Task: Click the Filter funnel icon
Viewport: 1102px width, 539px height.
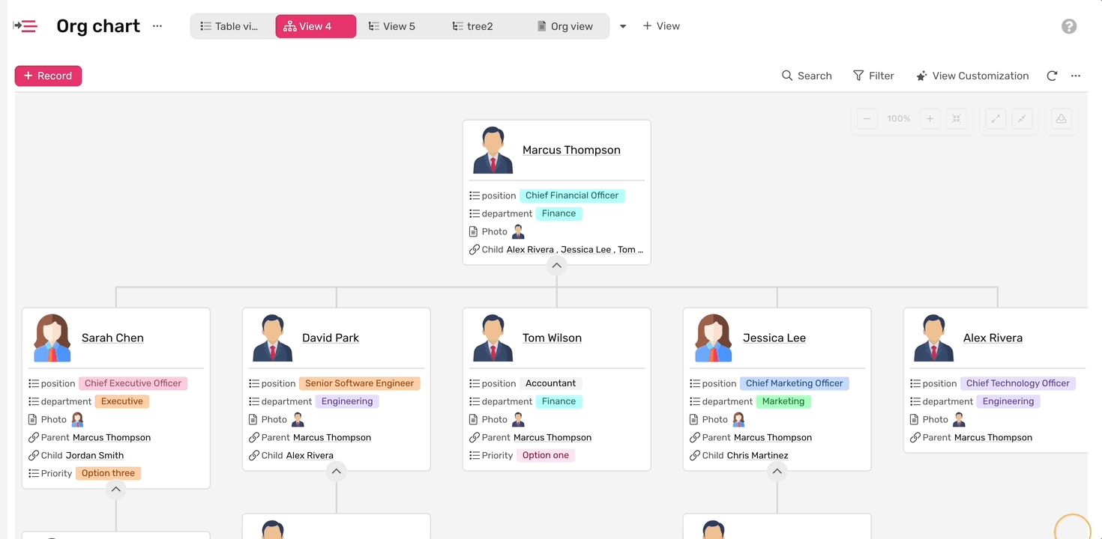Action: tap(858, 76)
